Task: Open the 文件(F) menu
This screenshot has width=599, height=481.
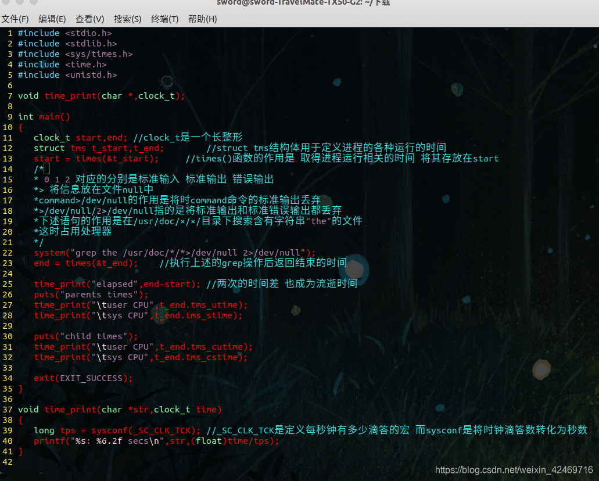Action: (x=15, y=19)
